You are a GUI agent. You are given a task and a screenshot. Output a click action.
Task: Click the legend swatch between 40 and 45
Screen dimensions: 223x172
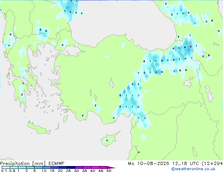[95, 167]
